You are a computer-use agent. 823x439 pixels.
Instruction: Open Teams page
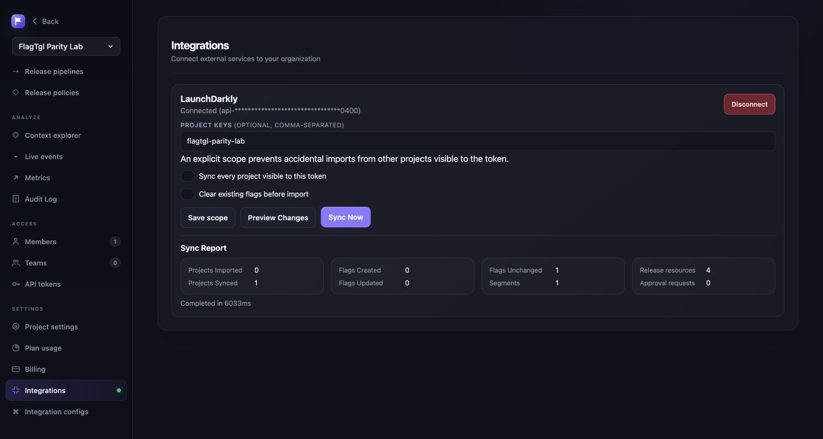coord(66,263)
